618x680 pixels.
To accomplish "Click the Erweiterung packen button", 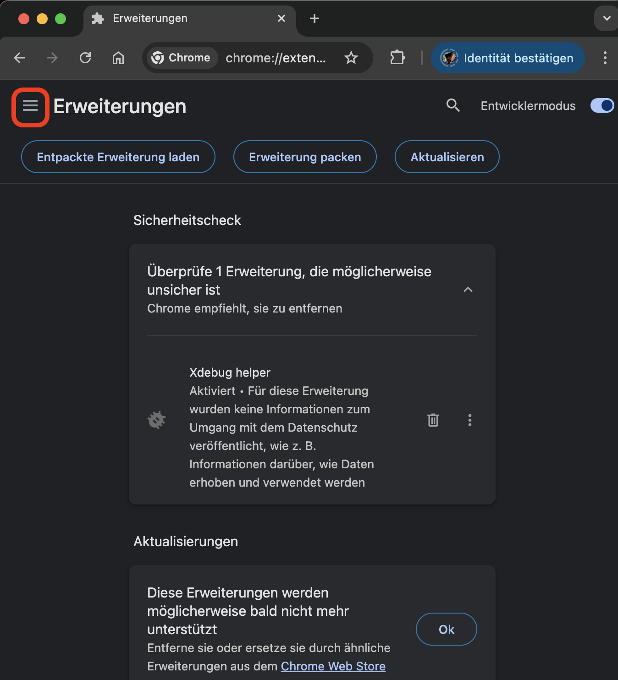I will [305, 157].
